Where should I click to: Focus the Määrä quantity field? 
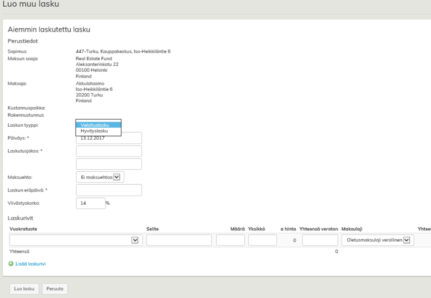(230, 240)
